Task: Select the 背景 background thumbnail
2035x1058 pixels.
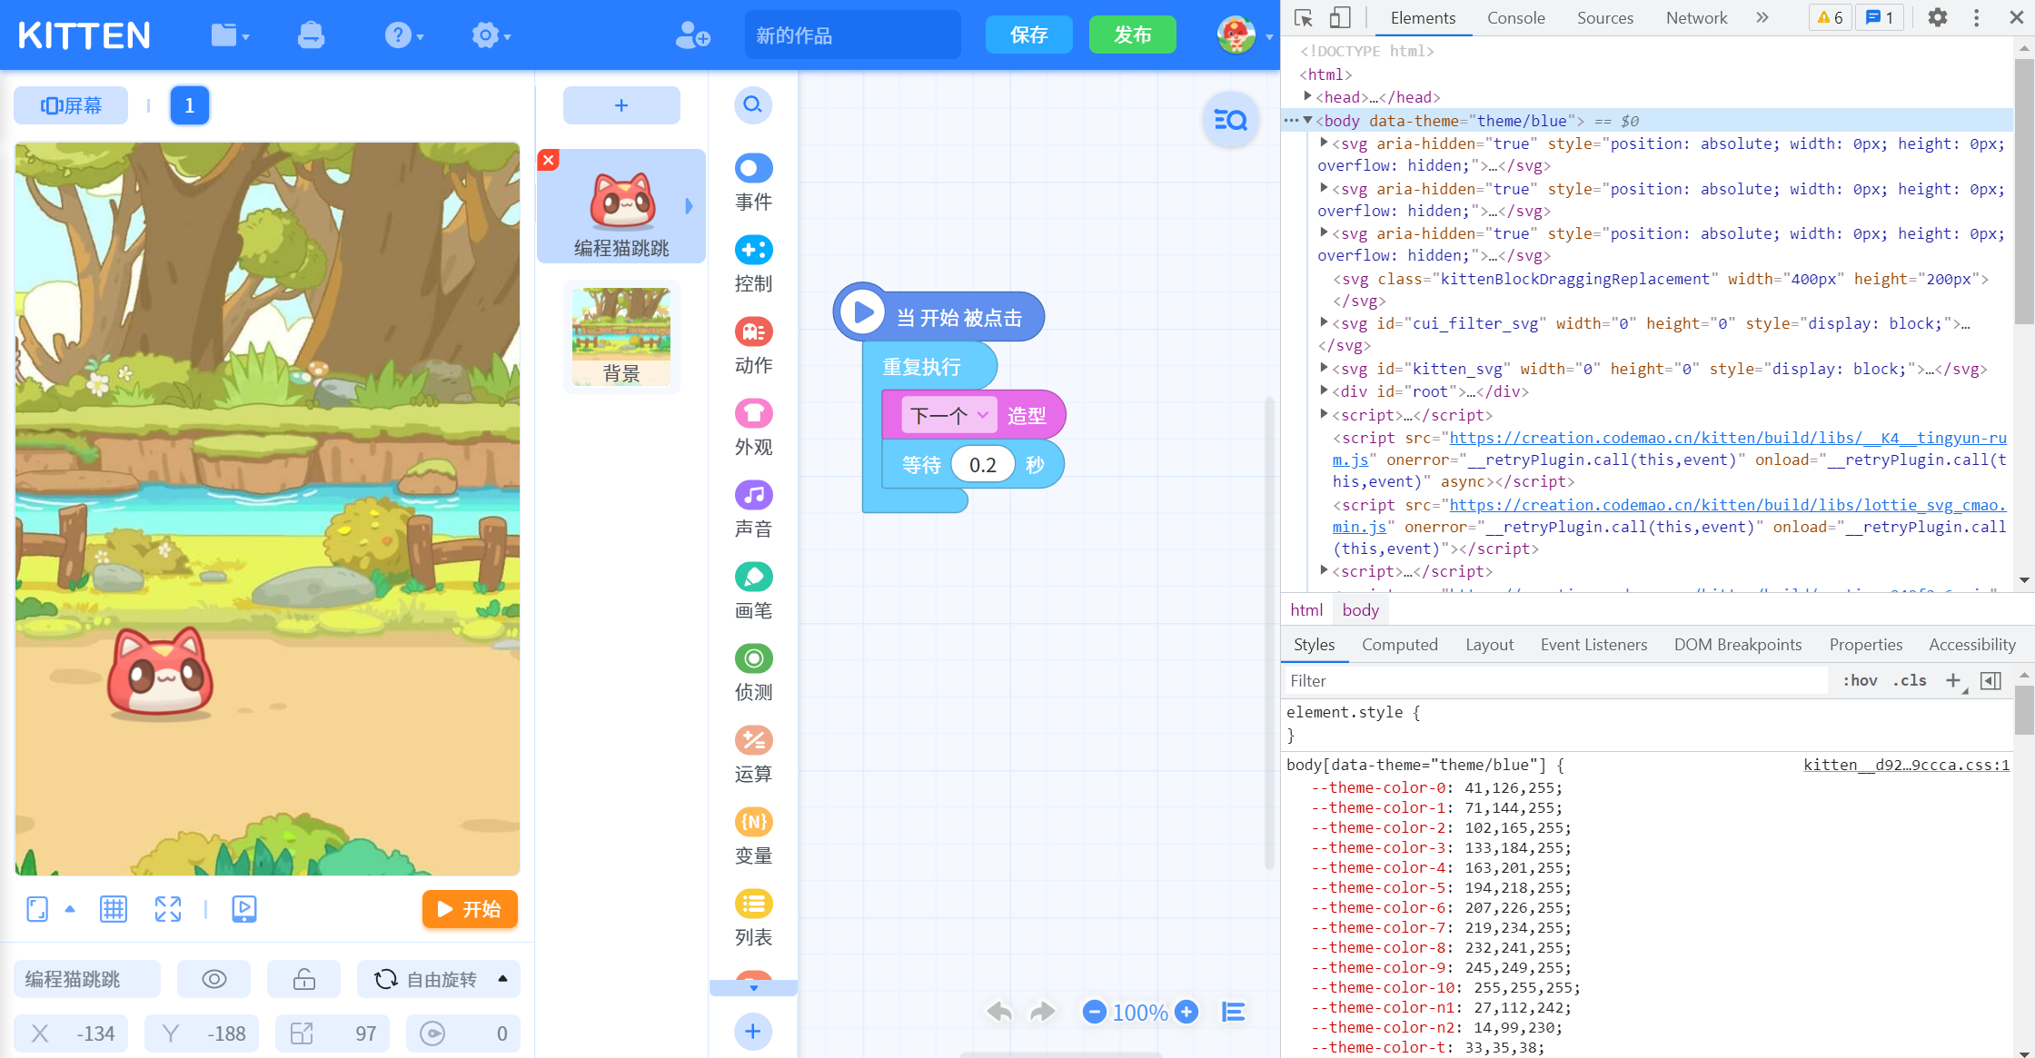Action: [x=621, y=336]
